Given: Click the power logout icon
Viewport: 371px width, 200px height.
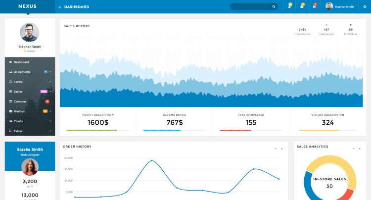Looking at the screenshot, I should [365, 6].
